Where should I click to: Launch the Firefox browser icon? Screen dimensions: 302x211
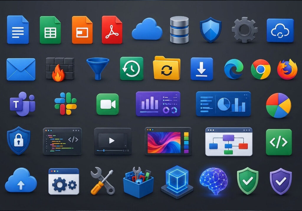(287, 69)
